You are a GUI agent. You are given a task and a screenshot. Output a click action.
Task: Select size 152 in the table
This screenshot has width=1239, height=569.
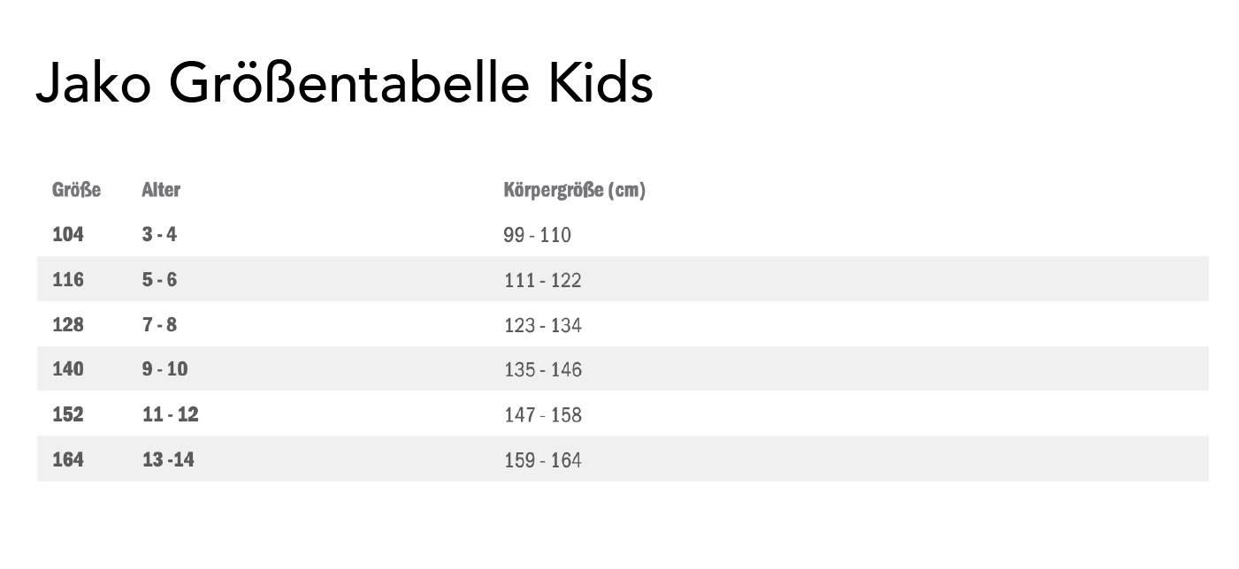pos(68,414)
